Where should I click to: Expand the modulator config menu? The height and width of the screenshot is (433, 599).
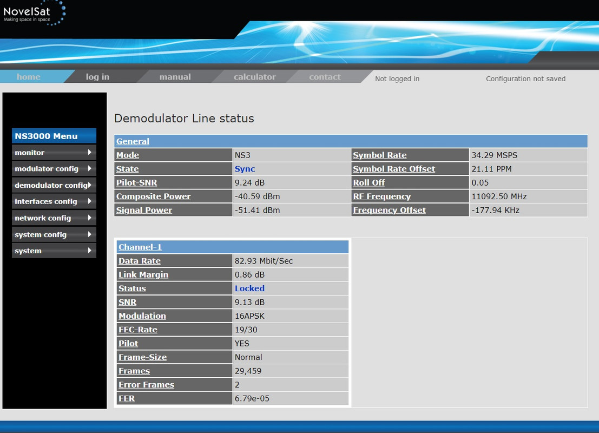click(x=54, y=168)
